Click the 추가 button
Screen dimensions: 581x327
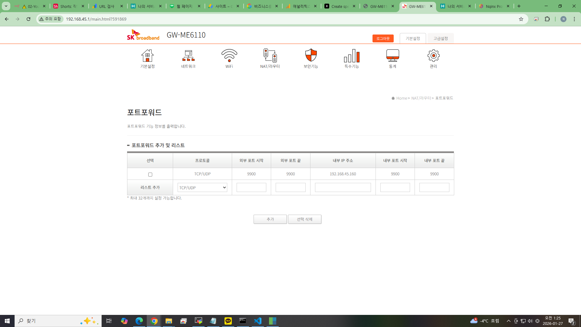(x=270, y=219)
